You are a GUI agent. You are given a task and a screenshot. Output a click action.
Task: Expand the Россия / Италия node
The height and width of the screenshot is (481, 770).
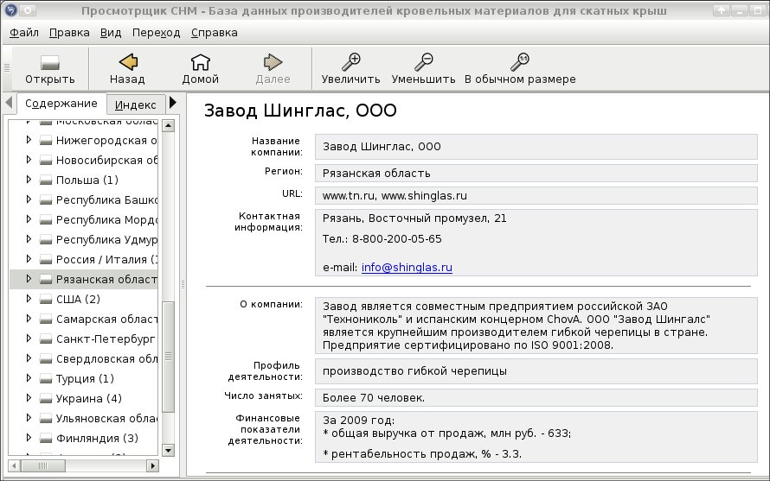point(29,259)
